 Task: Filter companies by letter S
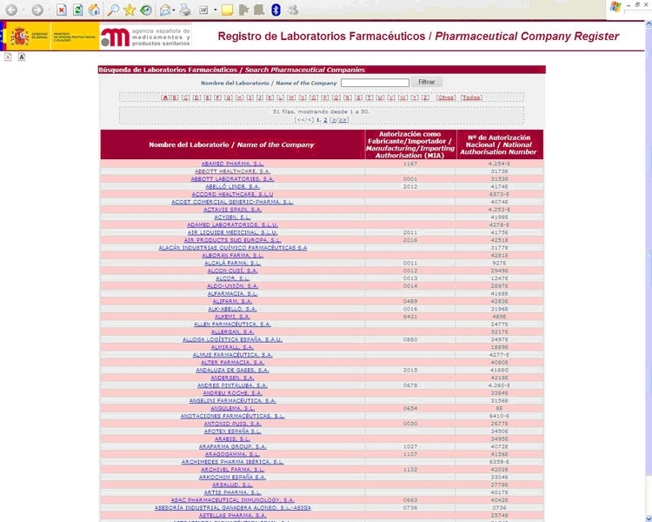point(358,97)
